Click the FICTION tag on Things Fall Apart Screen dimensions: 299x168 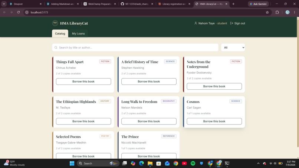tap(105, 62)
